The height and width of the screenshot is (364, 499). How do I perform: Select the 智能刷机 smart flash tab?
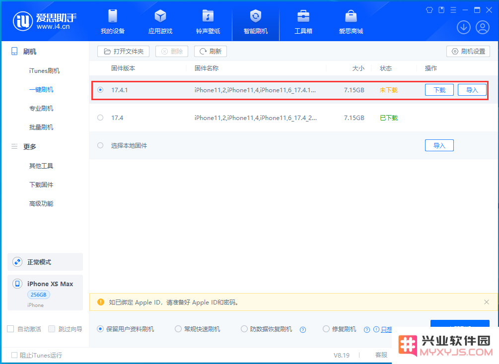pyautogui.click(x=256, y=22)
